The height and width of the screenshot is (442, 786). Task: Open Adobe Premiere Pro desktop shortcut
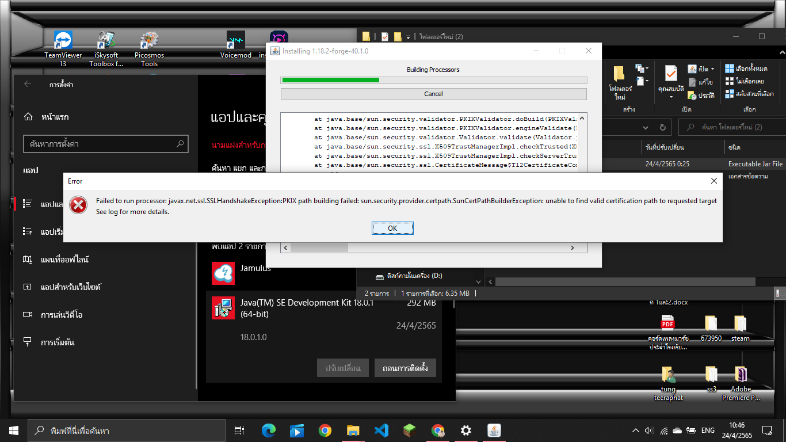[x=741, y=383]
